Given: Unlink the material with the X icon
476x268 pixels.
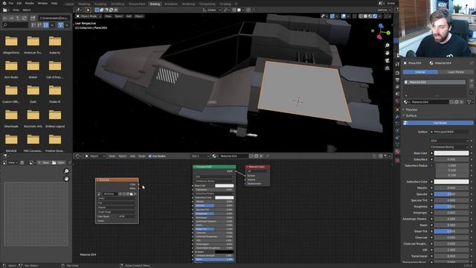Looking at the screenshot, I should coord(261,156).
